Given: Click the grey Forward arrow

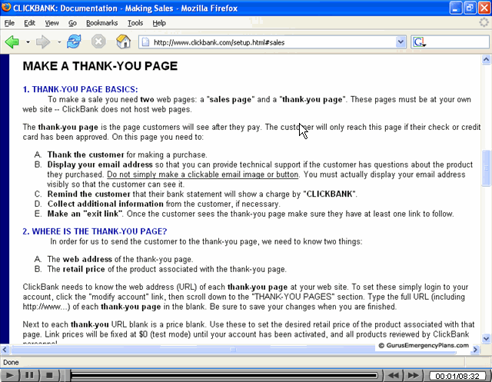Looking at the screenshot, I should [43, 42].
